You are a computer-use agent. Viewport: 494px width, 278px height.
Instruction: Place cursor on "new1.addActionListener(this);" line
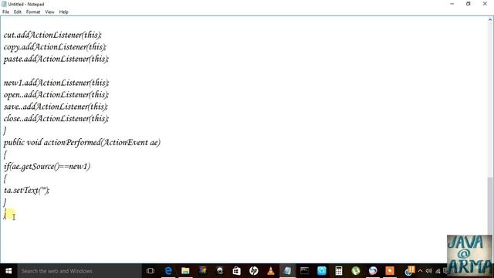tap(56, 83)
